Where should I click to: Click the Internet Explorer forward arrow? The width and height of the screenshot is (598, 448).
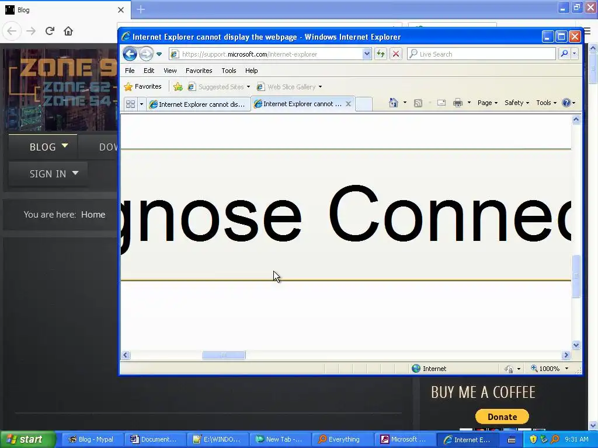[x=146, y=54]
